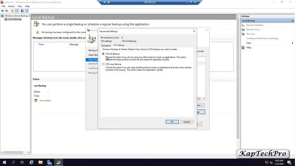Open Help from the toolbar icon
The width and height of the screenshot is (295, 166).
[22, 11]
